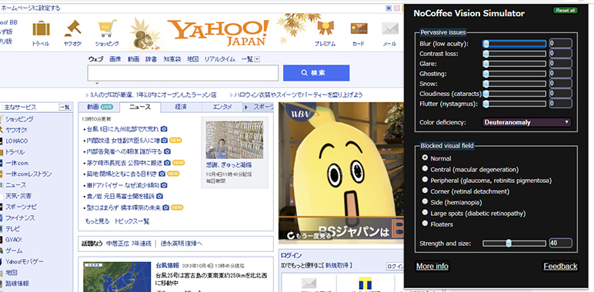This screenshot has height=292, width=594.
Task: Open the Travel suitcase icon
Action: tap(41, 28)
